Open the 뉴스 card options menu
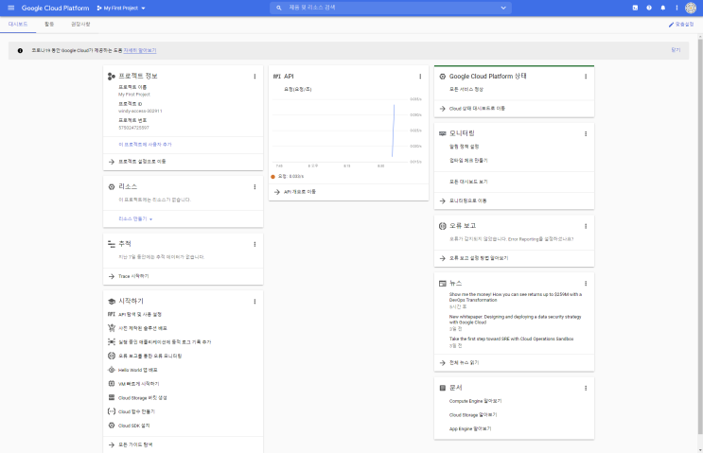703x453 pixels. pos(586,283)
